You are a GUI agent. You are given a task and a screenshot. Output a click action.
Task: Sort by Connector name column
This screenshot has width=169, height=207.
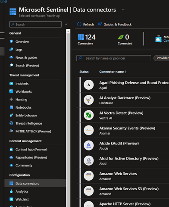[x=113, y=72]
